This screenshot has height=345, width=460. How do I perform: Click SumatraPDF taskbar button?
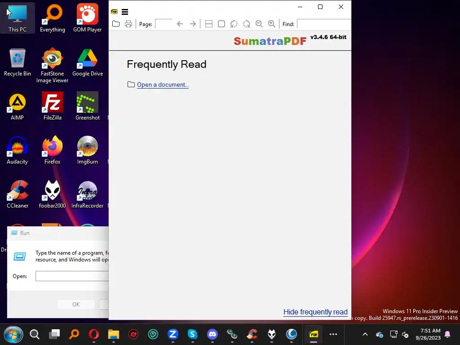314,334
